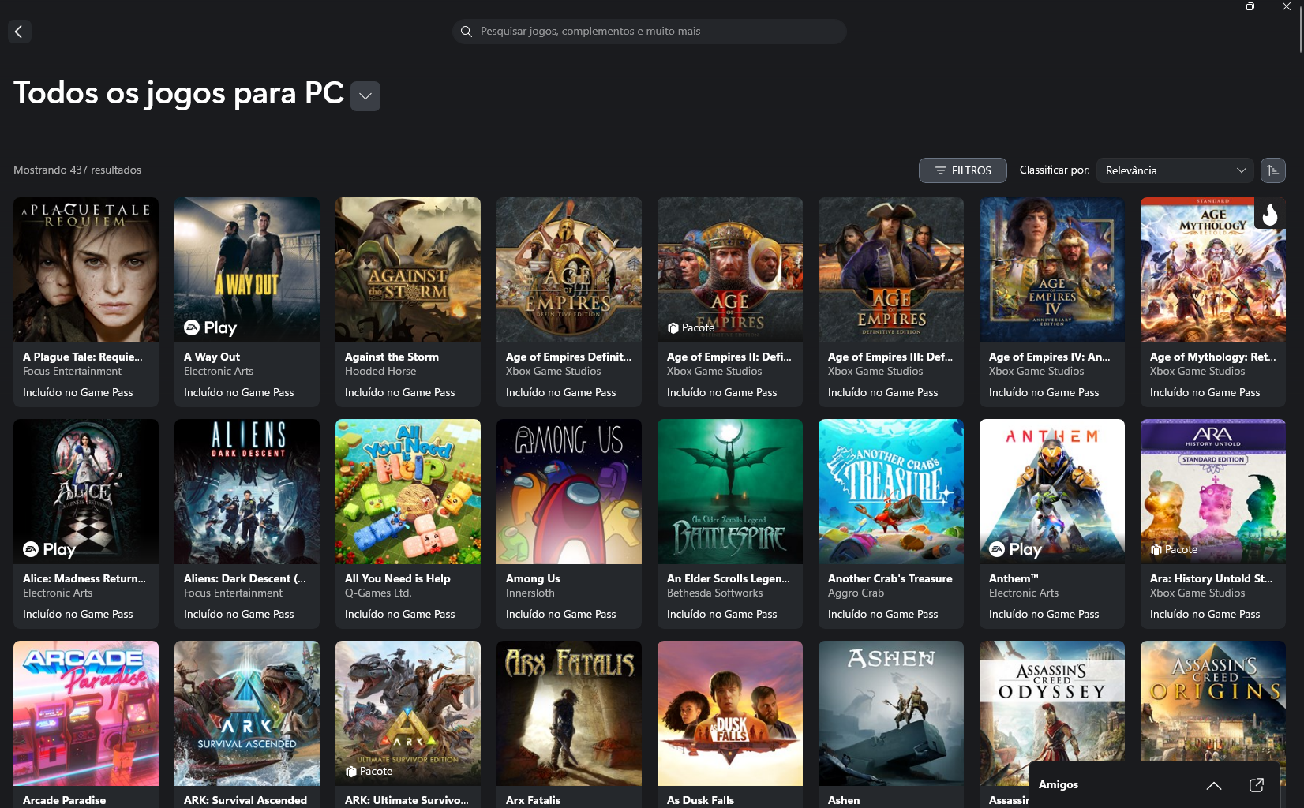
Task: Click the EA Play badge on Anthem
Action: tap(1015, 549)
